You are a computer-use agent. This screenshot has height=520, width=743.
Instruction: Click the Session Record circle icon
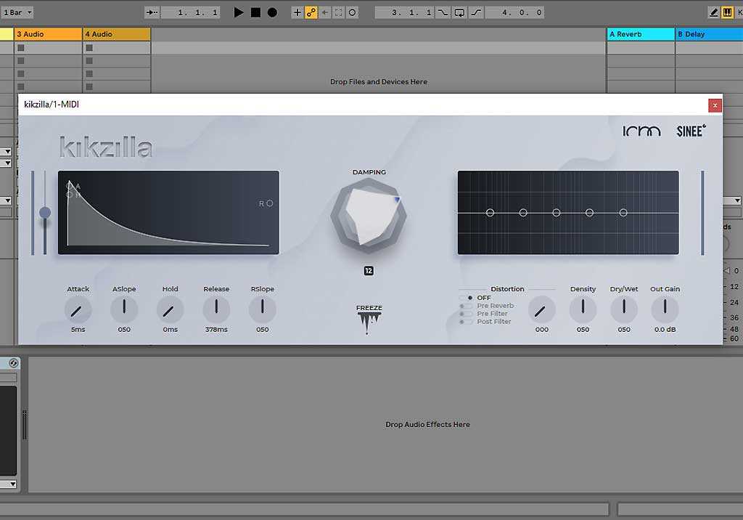(352, 12)
